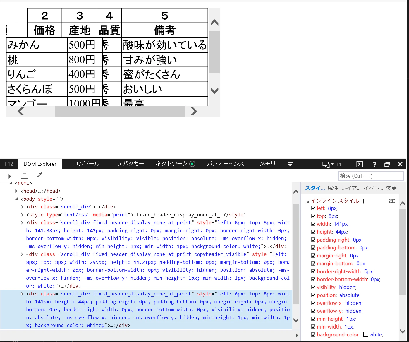Click the table vertical scrollbar thumb
The height and width of the screenshot is (342, 409).
[214, 52]
